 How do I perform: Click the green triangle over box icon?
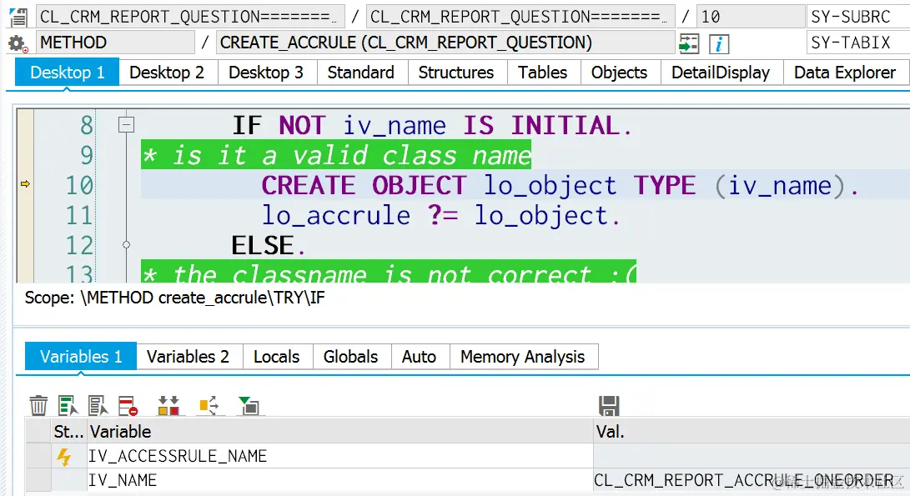click(x=249, y=405)
